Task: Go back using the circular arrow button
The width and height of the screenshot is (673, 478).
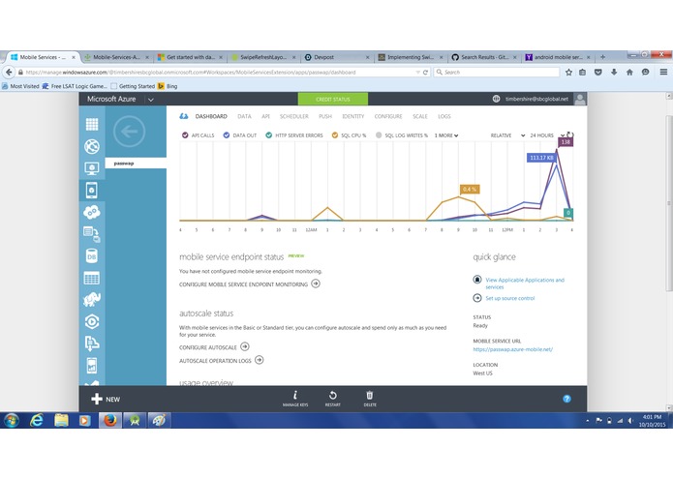Action: (129, 132)
